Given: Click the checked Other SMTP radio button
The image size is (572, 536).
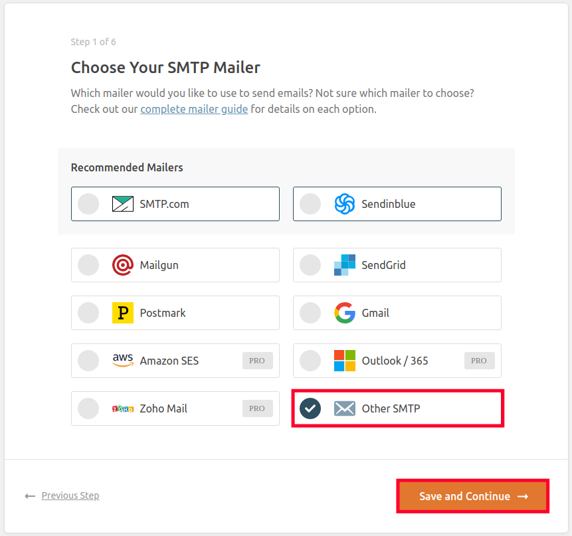Looking at the screenshot, I should [x=310, y=408].
